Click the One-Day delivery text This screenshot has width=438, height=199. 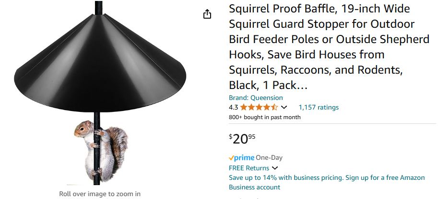[x=269, y=157]
